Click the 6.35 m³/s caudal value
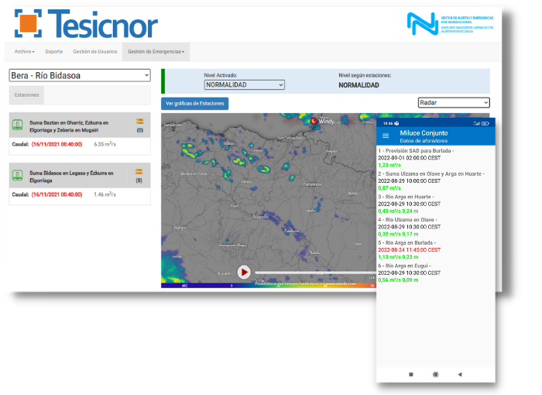The width and height of the screenshot is (542, 395). coord(105,144)
